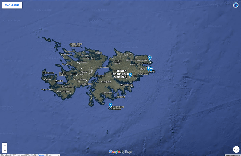The width and height of the screenshot is (241, 156).
Task: Open the Google apps grid
Action: click(228, 5)
